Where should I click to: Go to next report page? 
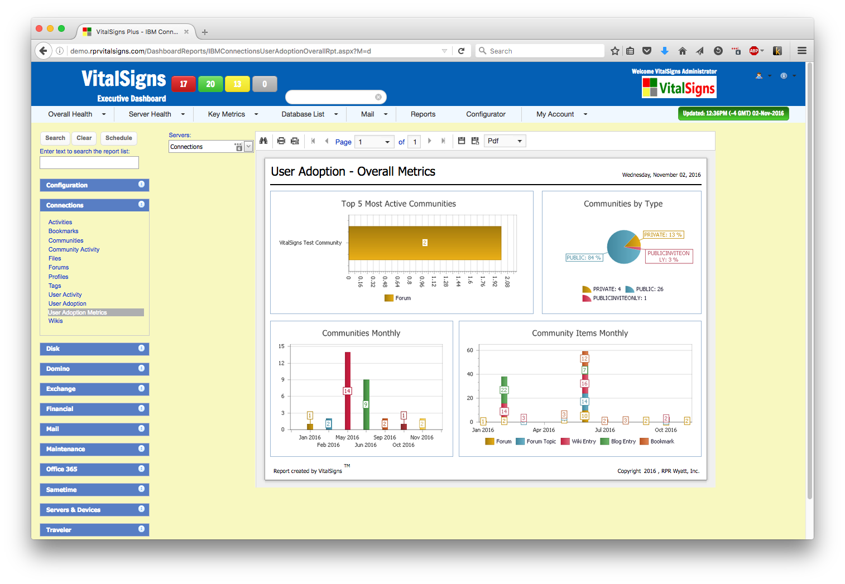(x=430, y=141)
